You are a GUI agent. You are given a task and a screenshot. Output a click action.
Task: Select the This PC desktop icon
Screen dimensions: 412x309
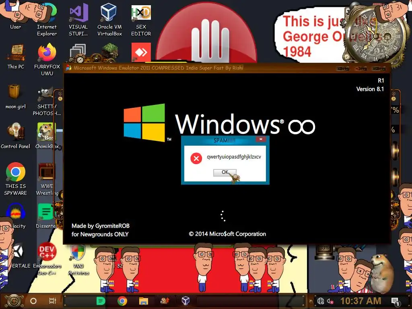click(x=16, y=56)
